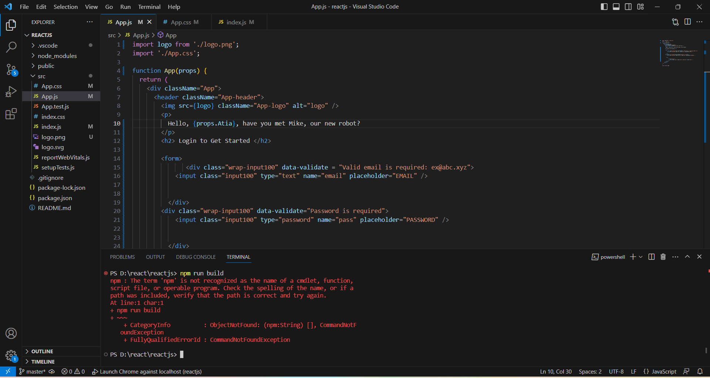Kill terminal using the trash icon
The image size is (710, 378).
(x=663, y=257)
